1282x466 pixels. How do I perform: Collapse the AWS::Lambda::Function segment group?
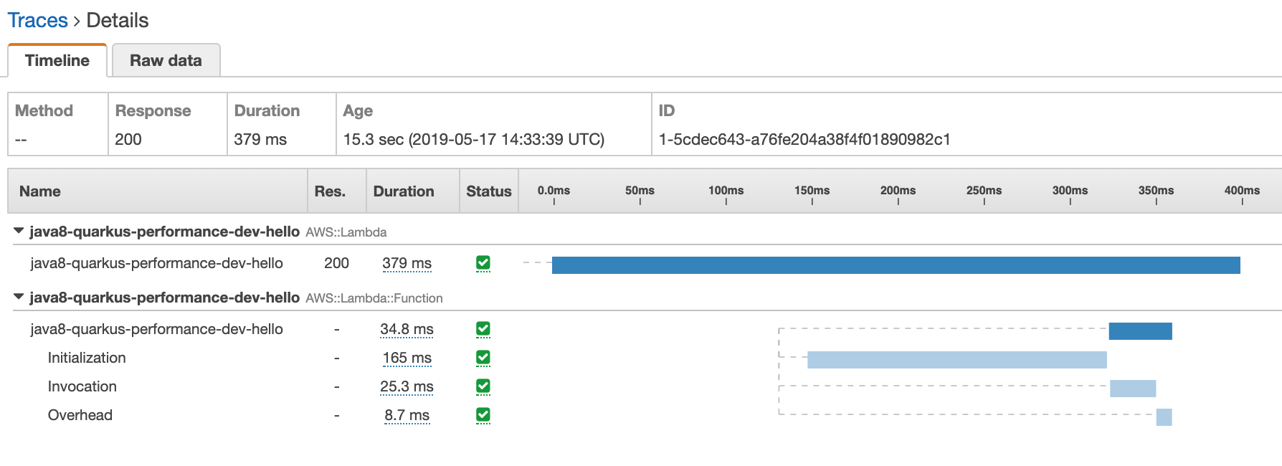pos(19,297)
